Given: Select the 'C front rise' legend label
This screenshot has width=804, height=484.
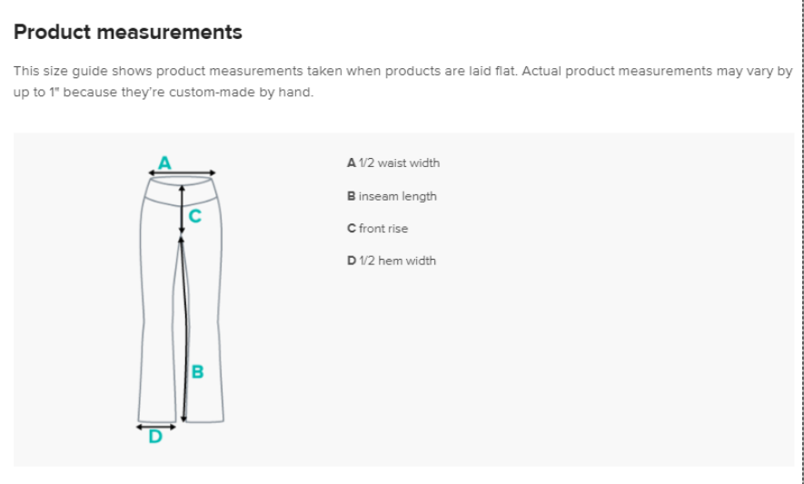Looking at the screenshot, I should (377, 229).
